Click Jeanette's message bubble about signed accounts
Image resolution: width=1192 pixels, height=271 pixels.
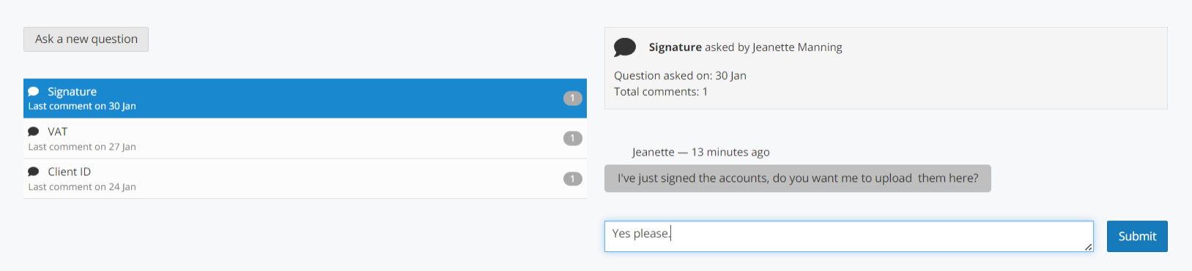(x=797, y=178)
